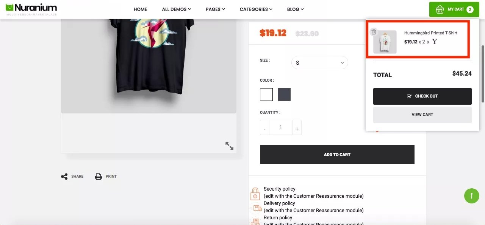Click the Security policy padlock icon
The image size is (485, 225).
pos(255,194)
